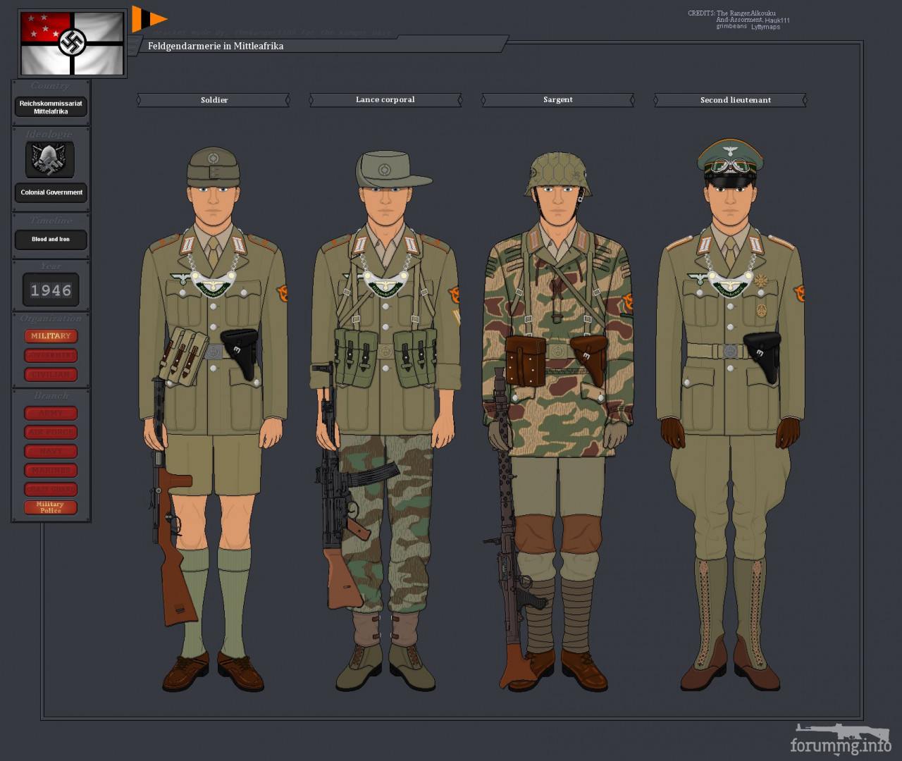Click the Second lieutenant's gorget chest plate
This screenshot has height=761, width=902.
(x=730, y=283)
